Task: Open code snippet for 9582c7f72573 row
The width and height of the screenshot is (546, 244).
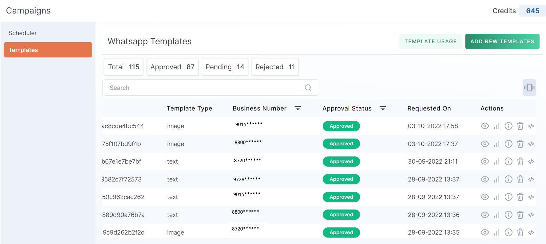Action: 531,179
